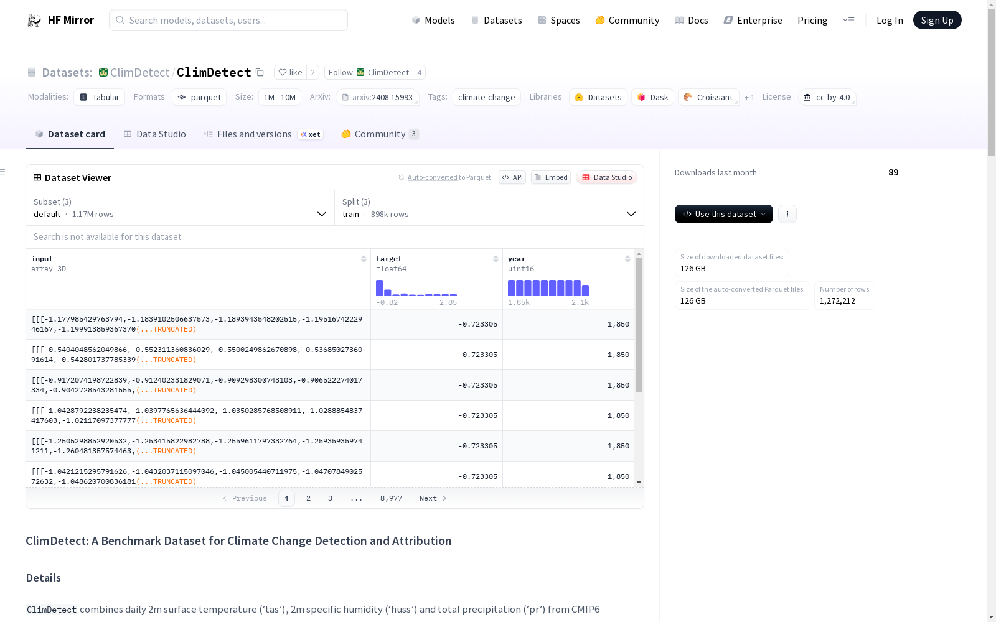Sort by the year column
Viewport: 996px width, 622px height.
(627, 259)
